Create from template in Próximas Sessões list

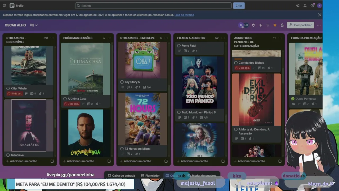[109, 161]
